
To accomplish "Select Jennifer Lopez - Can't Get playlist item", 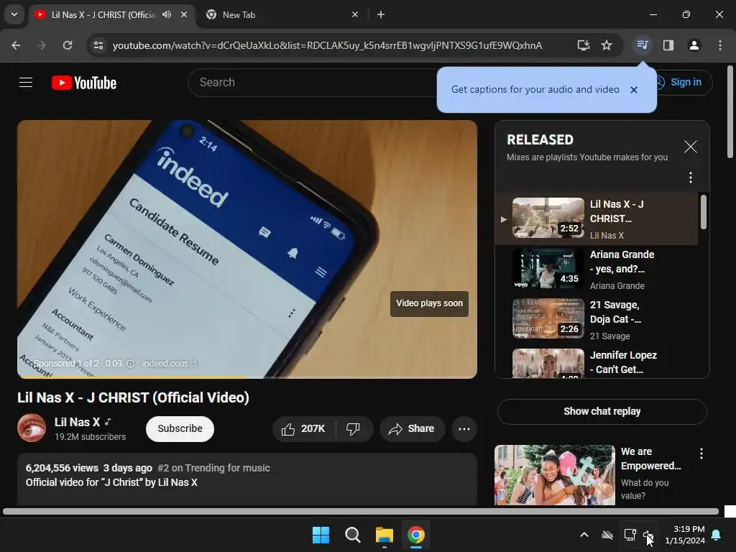I will click(597, 362).
